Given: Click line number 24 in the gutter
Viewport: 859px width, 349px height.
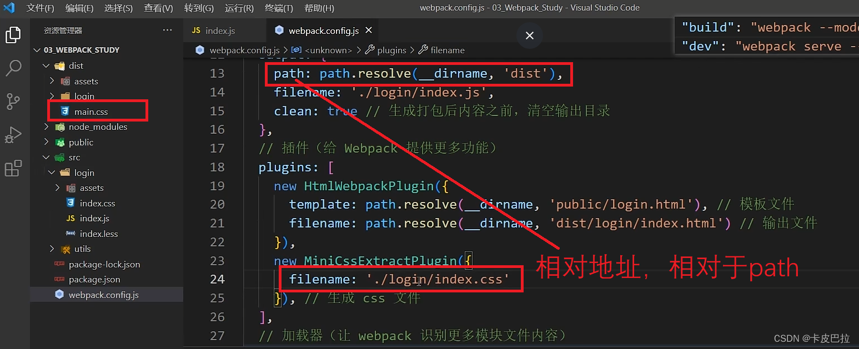Looking at the screenshot, I should 217,279.
